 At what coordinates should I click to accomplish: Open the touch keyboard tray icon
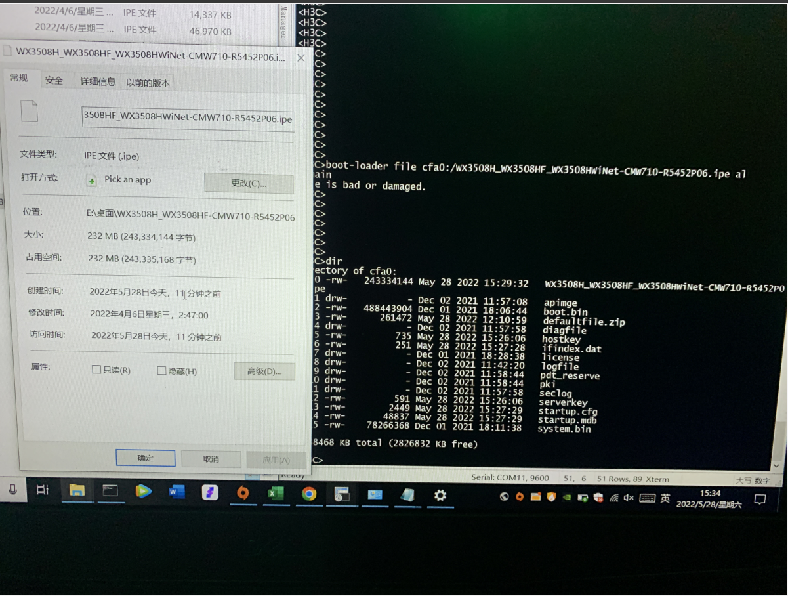647,498
